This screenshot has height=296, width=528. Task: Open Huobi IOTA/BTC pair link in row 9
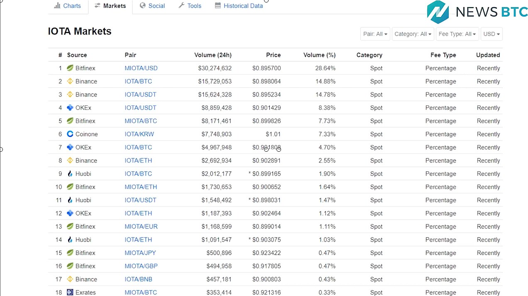click(x=138, y=174)
